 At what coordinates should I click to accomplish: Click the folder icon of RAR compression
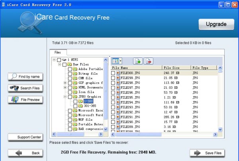click(x=75, y=129)
